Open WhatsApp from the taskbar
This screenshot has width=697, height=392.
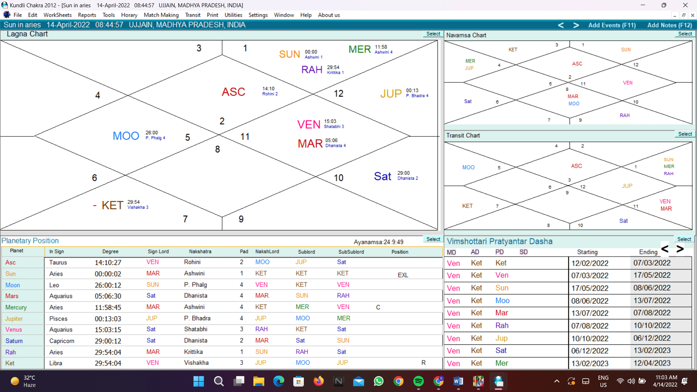coord(378,381)
